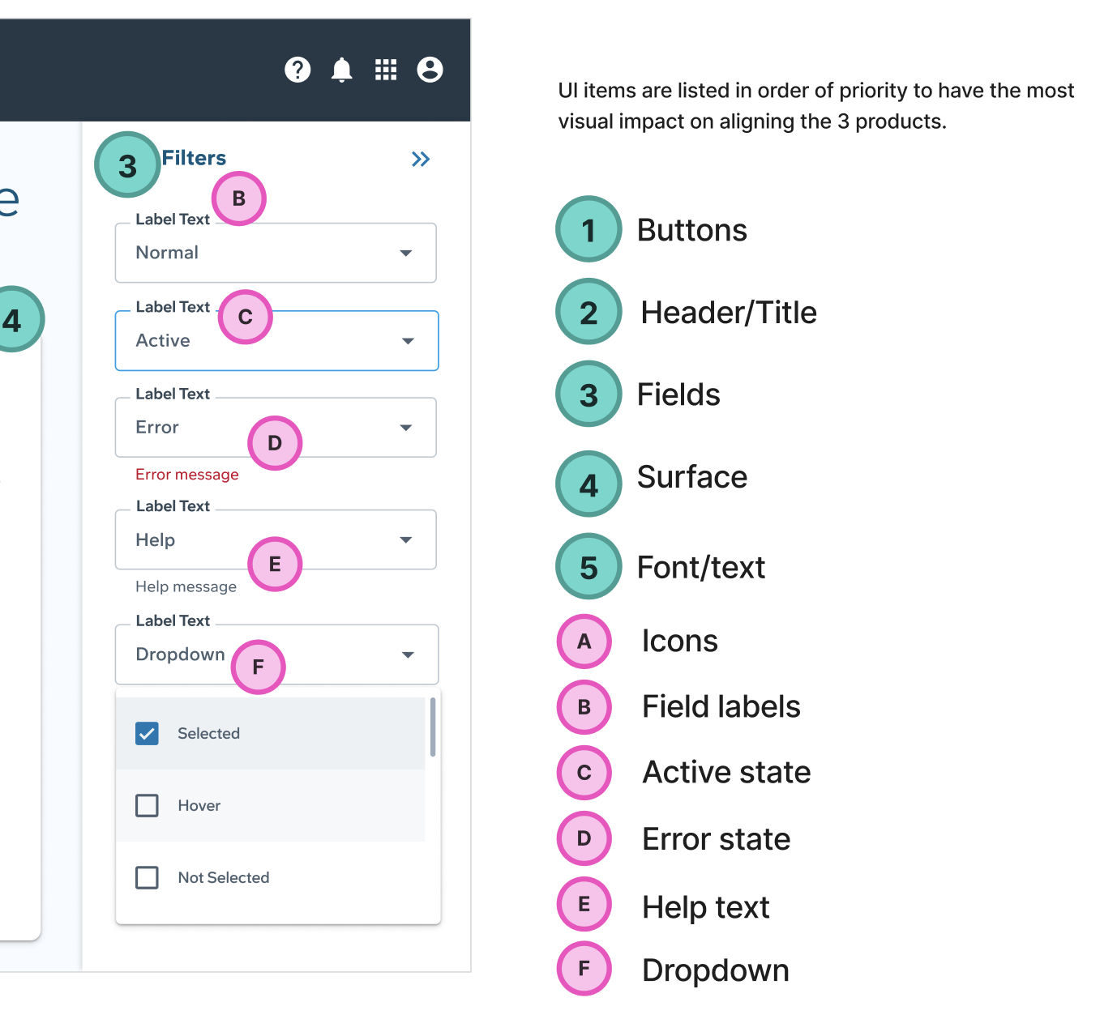1117x1019 pixels.
Task: Click the gray Help message text
Action: [x=186, y=586]
